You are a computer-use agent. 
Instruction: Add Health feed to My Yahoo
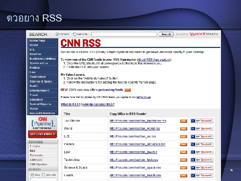point(202,175)
